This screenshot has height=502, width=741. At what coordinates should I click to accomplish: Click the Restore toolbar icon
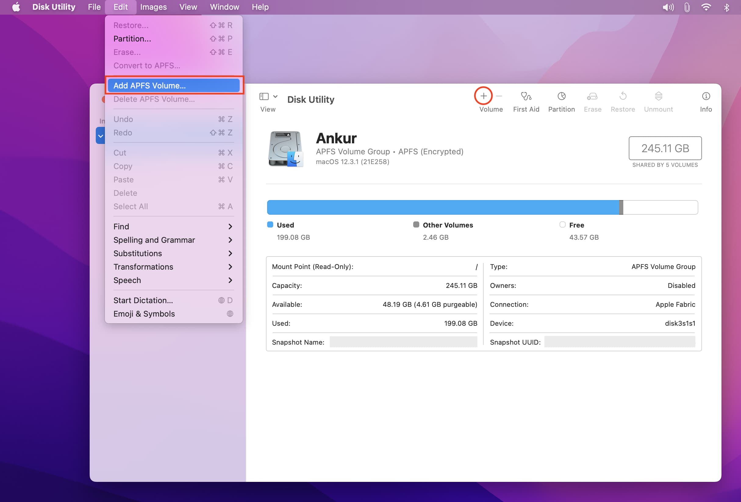pos(622,96)
